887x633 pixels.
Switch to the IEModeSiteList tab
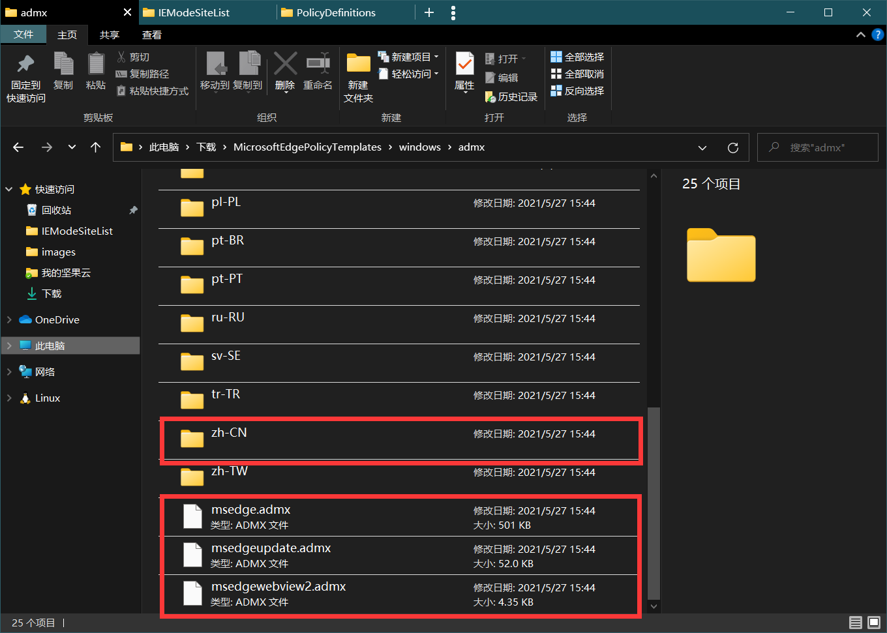click(207, 12)
